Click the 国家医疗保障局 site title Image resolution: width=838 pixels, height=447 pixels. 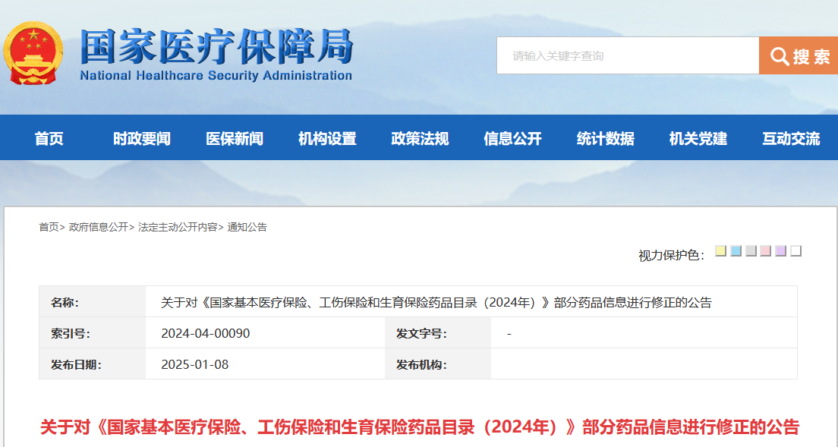click(216, 47)
